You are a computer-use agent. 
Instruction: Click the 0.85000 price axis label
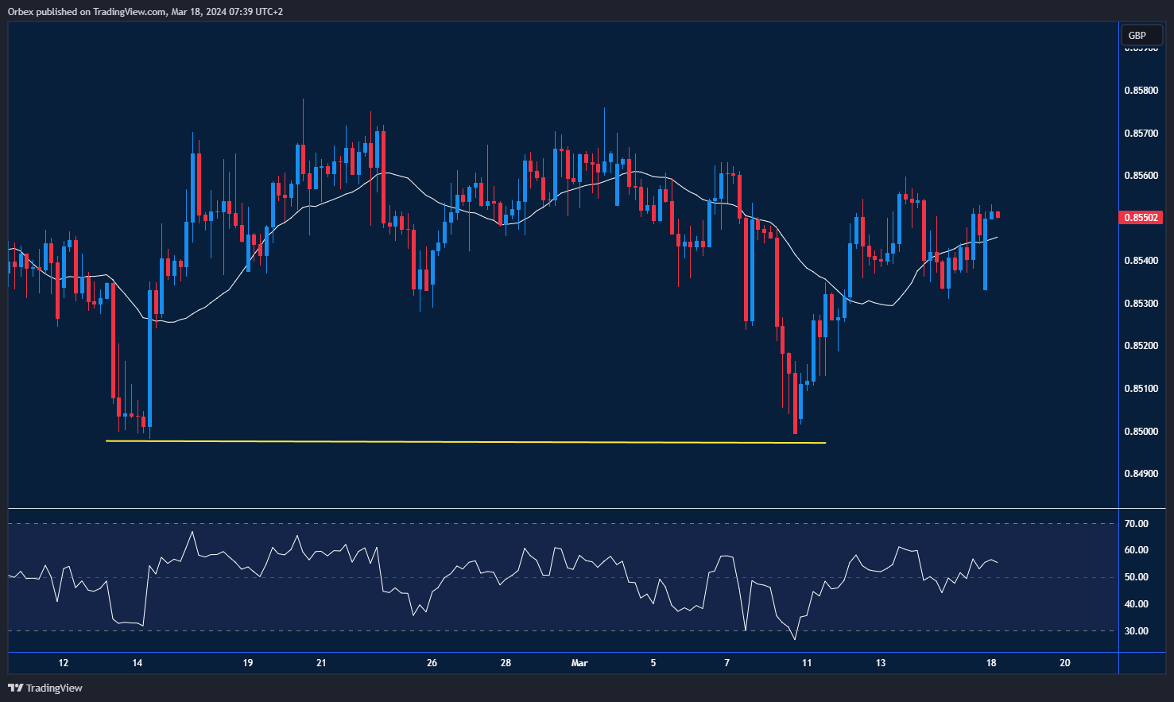click(x=1141, y=432)
